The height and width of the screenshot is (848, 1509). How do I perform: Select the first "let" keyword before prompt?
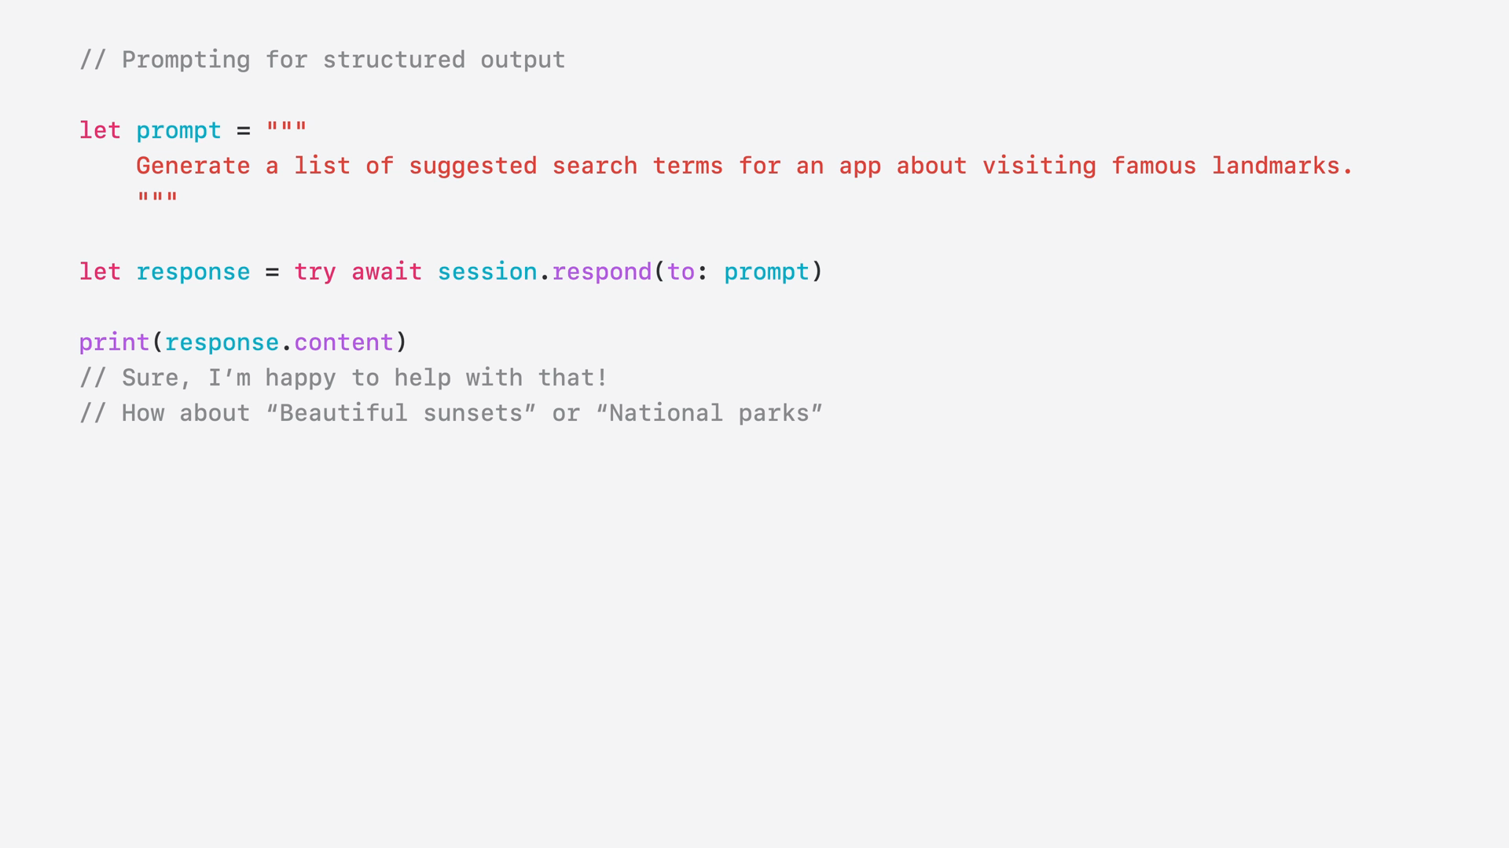(100, 130)
